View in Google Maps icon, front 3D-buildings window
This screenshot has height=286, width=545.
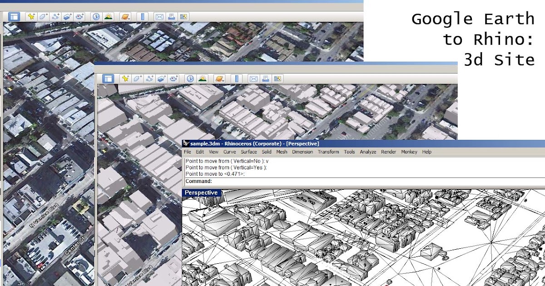(278, 79)
